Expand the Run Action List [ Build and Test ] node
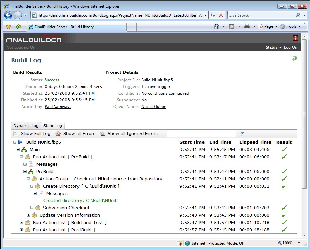This screenshot has width=310, height=249. click(21, 222)
